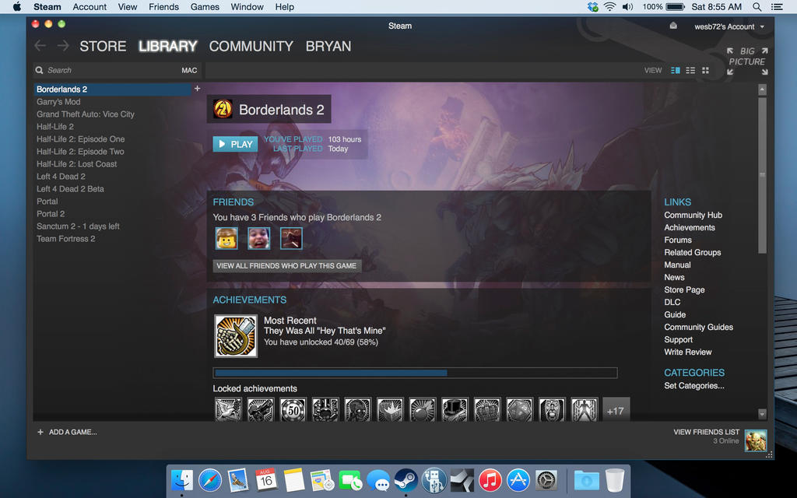The width and height of the screenshot is (797, 498).
Task: Click the dove locked achievement icon
Action: (228, 409)
